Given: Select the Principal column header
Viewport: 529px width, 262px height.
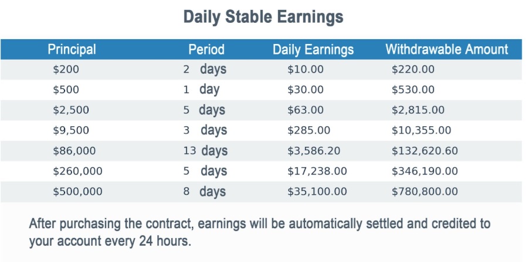Looking at the screenshot, I should tap(72, 49).
